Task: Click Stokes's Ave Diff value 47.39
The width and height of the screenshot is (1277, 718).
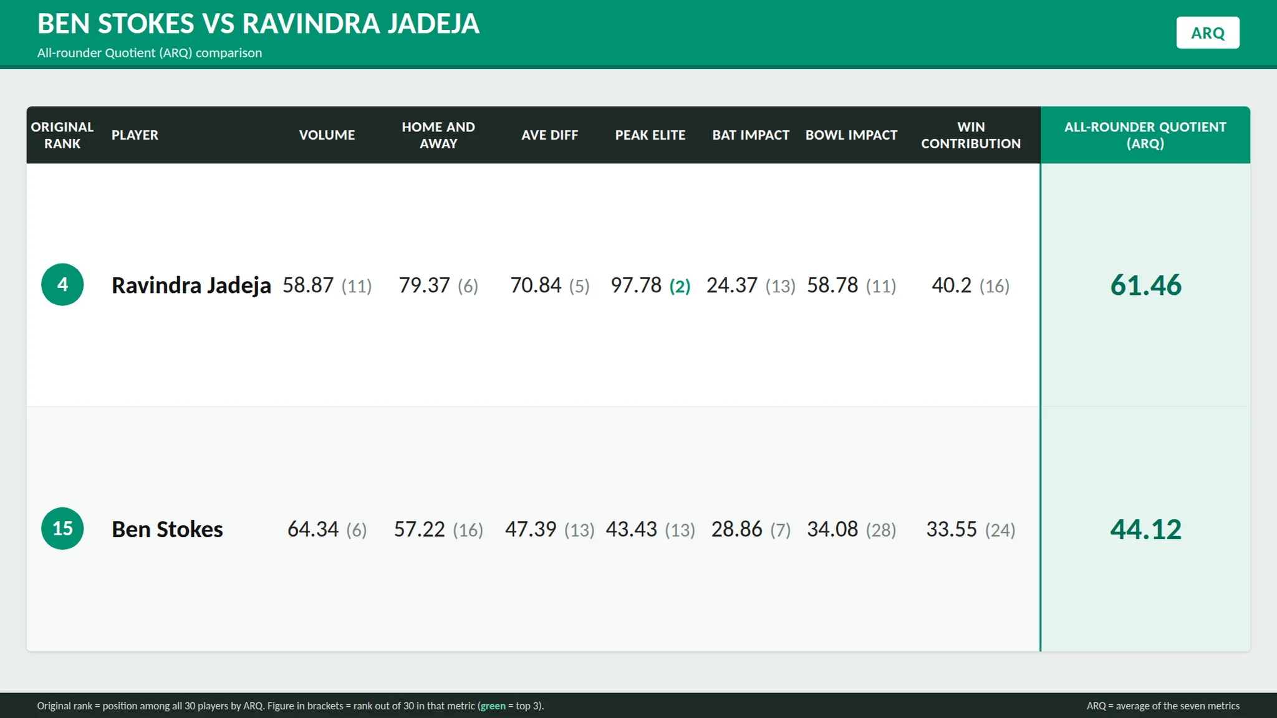Action: click(531, 529)
